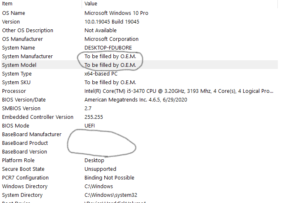284x203 pixels.
Task: Select the System Type label
Action: [x=17, y=74]
